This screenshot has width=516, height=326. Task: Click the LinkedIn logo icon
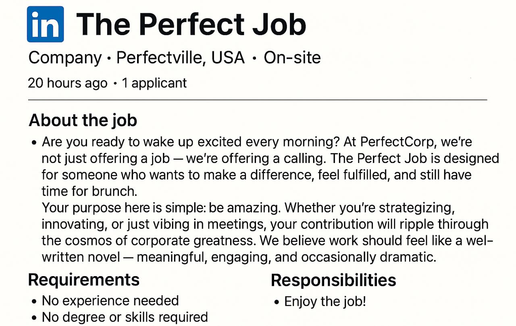tap(45, 24)
